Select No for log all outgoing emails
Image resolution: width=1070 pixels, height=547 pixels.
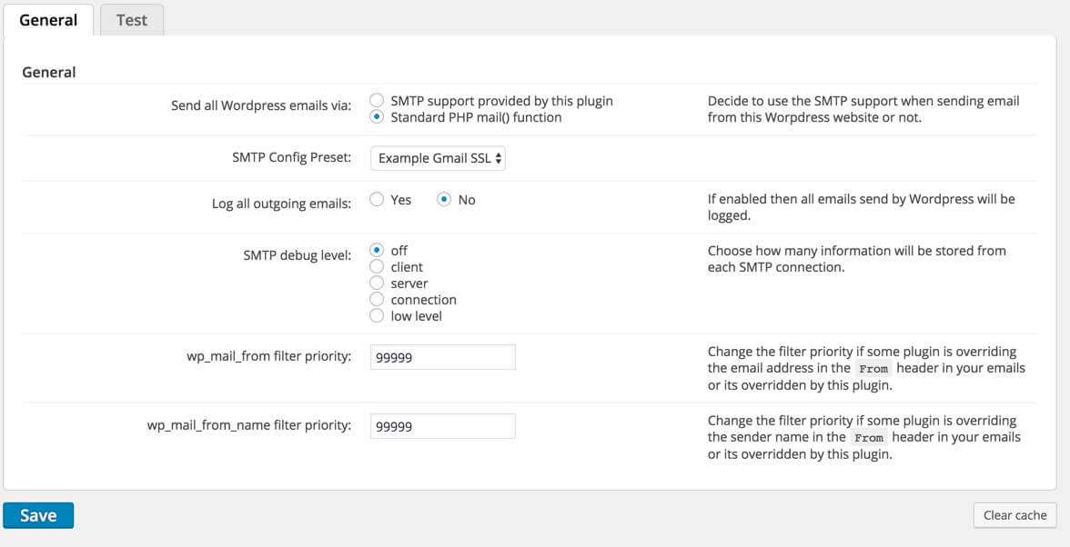[444, 200]
